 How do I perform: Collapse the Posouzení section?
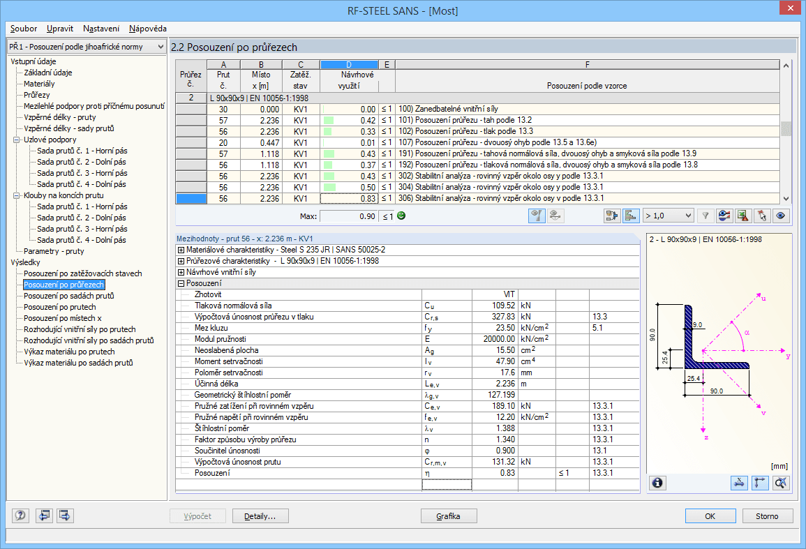point(181,284)
